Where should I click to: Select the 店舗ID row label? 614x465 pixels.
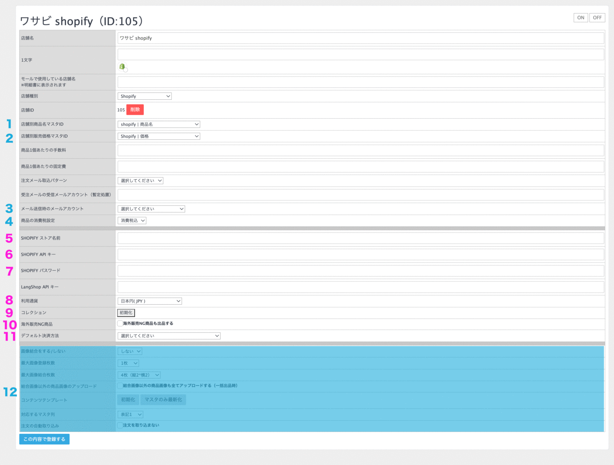27,110
